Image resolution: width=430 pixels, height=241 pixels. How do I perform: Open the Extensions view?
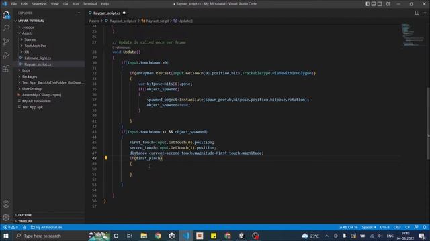[6, 68]
